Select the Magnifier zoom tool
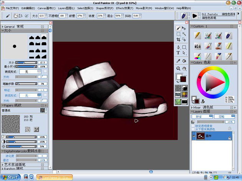This screenshot has width=242, height=181. (x=178, y=68)
